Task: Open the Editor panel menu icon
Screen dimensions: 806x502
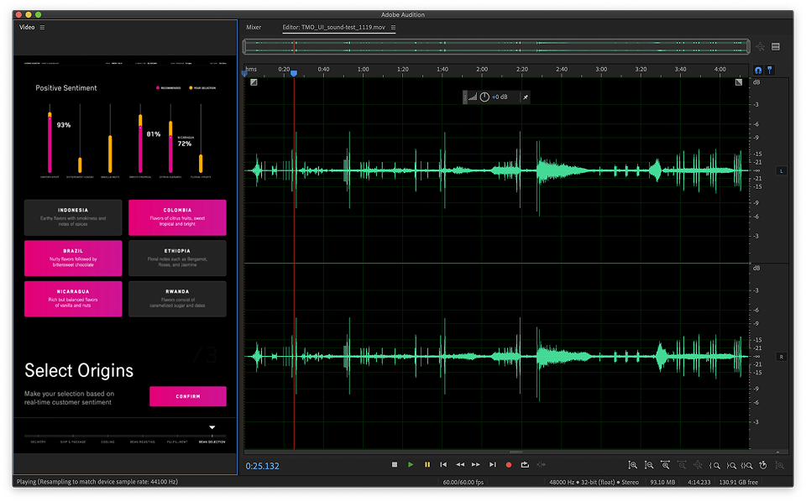Action: pyautogui.click(x=393, y=28)
